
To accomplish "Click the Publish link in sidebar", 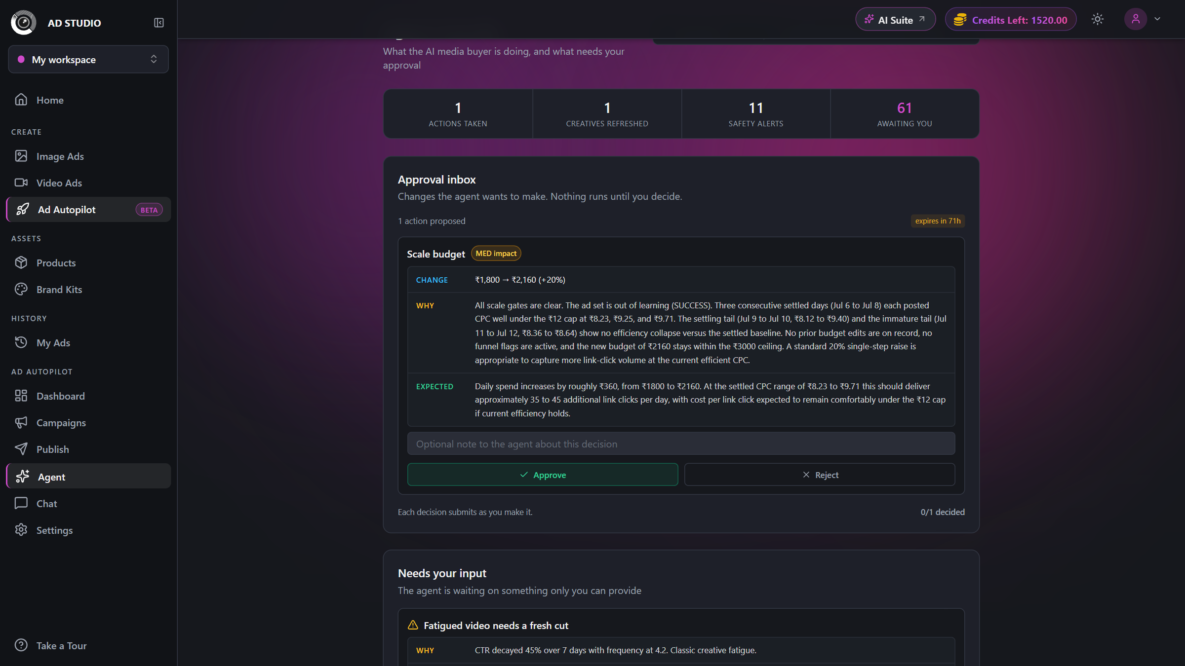I will [88, 449].
